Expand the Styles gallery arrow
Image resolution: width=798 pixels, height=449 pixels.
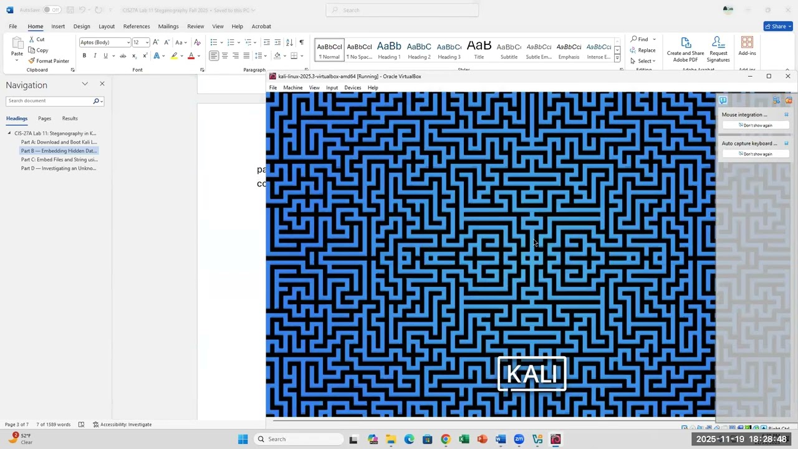[617, 58]
